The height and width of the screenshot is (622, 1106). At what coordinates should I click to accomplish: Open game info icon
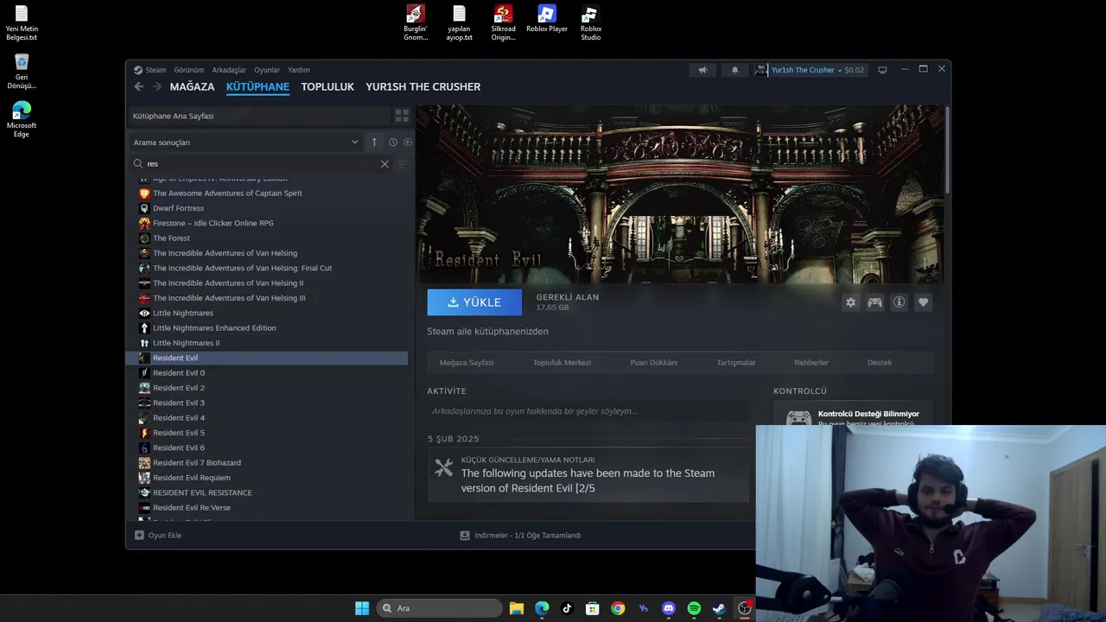tap(899, 302)
